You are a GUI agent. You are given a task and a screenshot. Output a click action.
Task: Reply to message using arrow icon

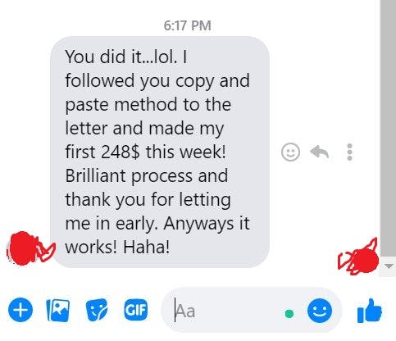[x=320, y=152]
